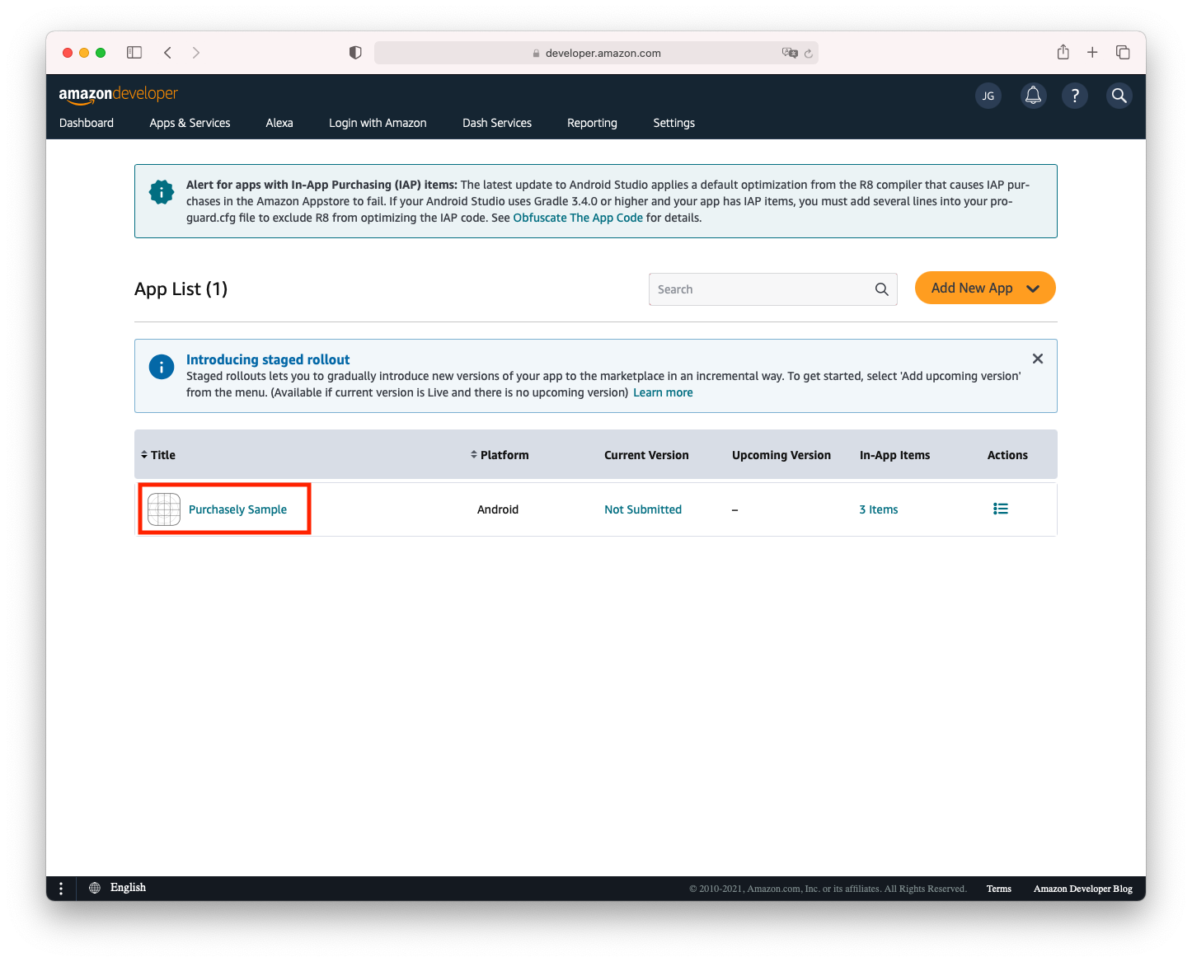
Task: Dismiss the staged rollout banner
Action: (1038, 359)
